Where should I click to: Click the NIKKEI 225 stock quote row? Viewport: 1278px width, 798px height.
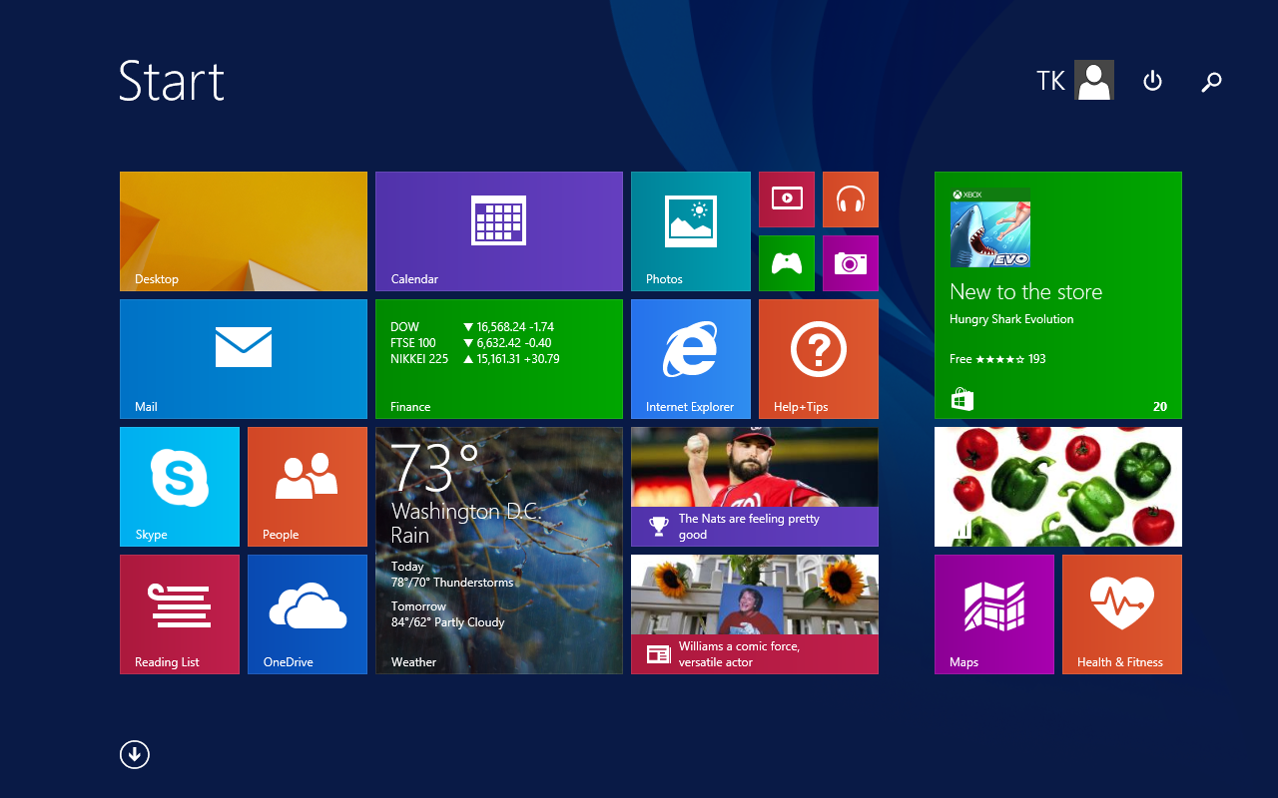475,359
